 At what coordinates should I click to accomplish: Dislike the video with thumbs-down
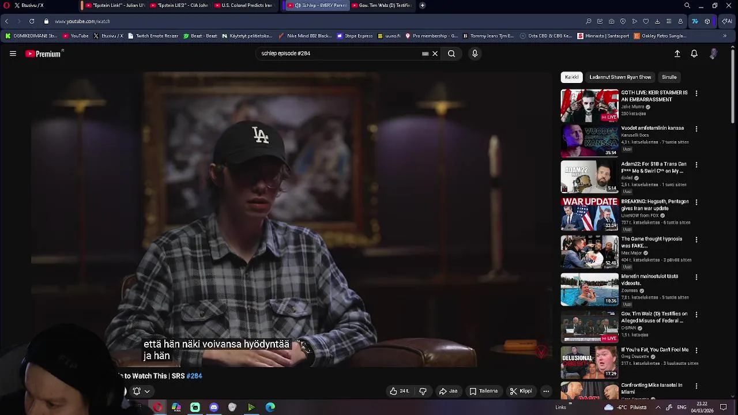pyautogui.click(x=423, y=391)
